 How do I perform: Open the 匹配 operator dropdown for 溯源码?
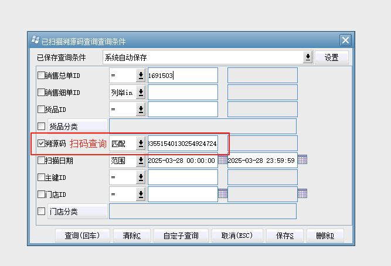141,144
